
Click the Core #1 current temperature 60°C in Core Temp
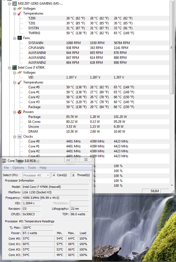[x=38, y=244]
